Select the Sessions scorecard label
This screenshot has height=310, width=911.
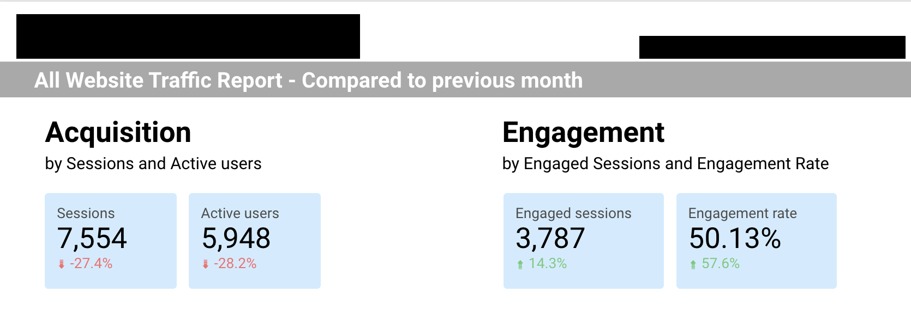86,213
